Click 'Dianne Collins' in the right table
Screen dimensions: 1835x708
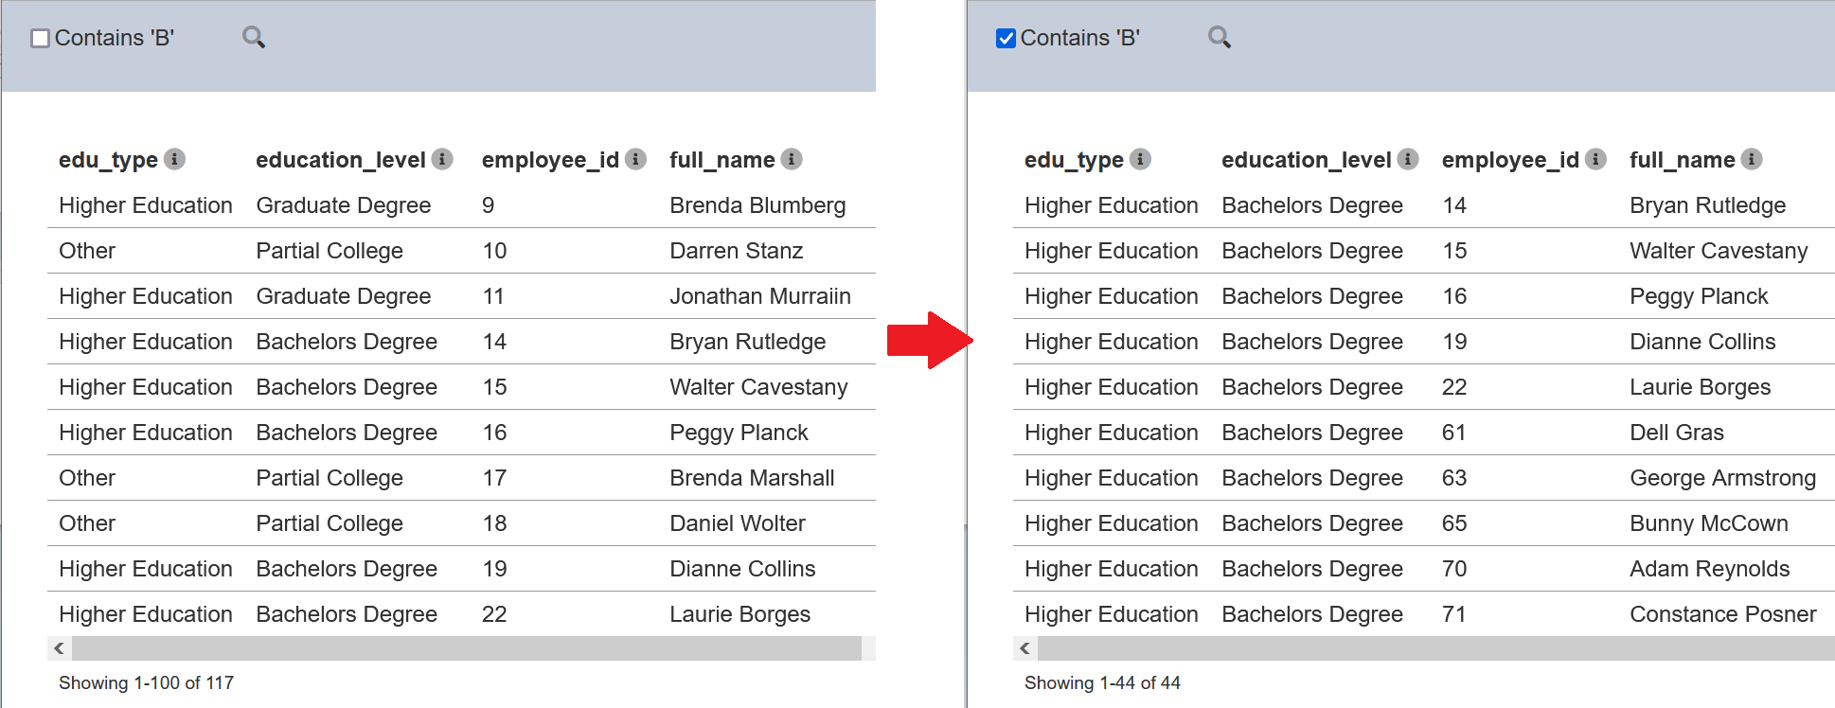point(1702,342)
